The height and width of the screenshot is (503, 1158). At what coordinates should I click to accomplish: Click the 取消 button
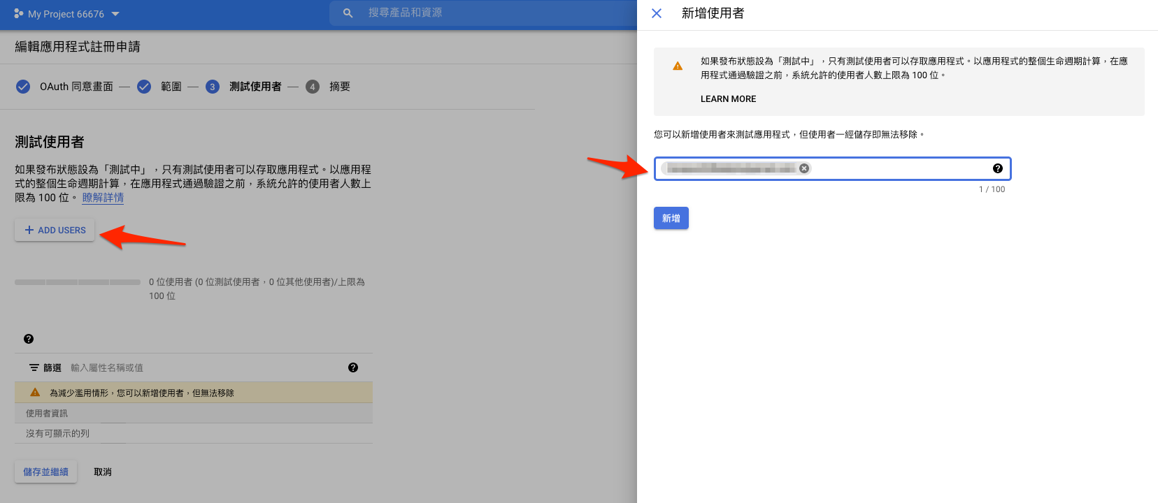(x=103, y=472)
